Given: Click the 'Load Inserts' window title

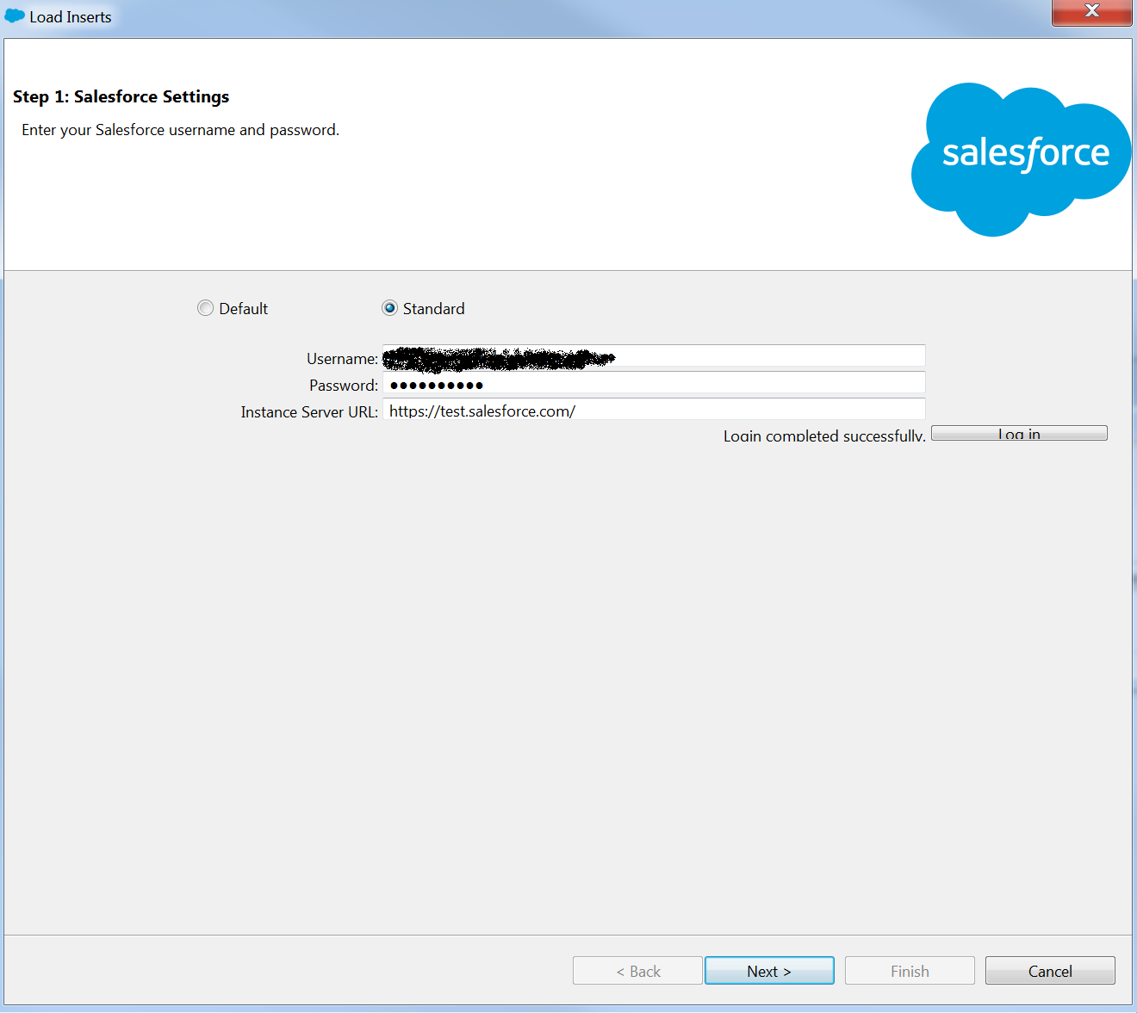Looking at the screenshot, I should 71,17.
